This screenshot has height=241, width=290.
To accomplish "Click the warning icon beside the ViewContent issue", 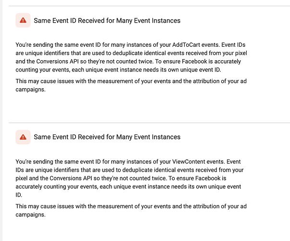I will (x=23, y=137).
